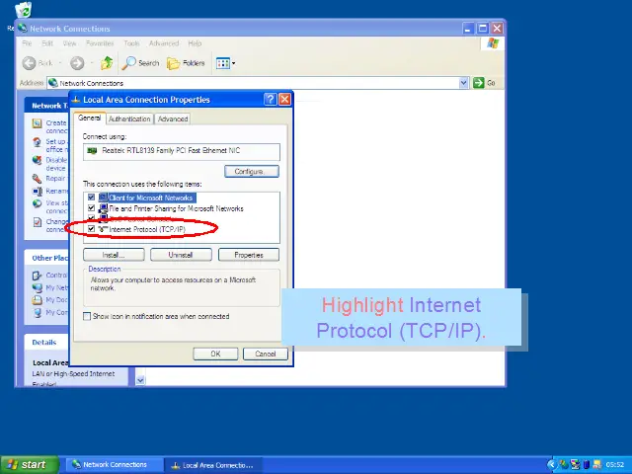
Task: Switch to the Advanced tab
Action: coord(172,118)
